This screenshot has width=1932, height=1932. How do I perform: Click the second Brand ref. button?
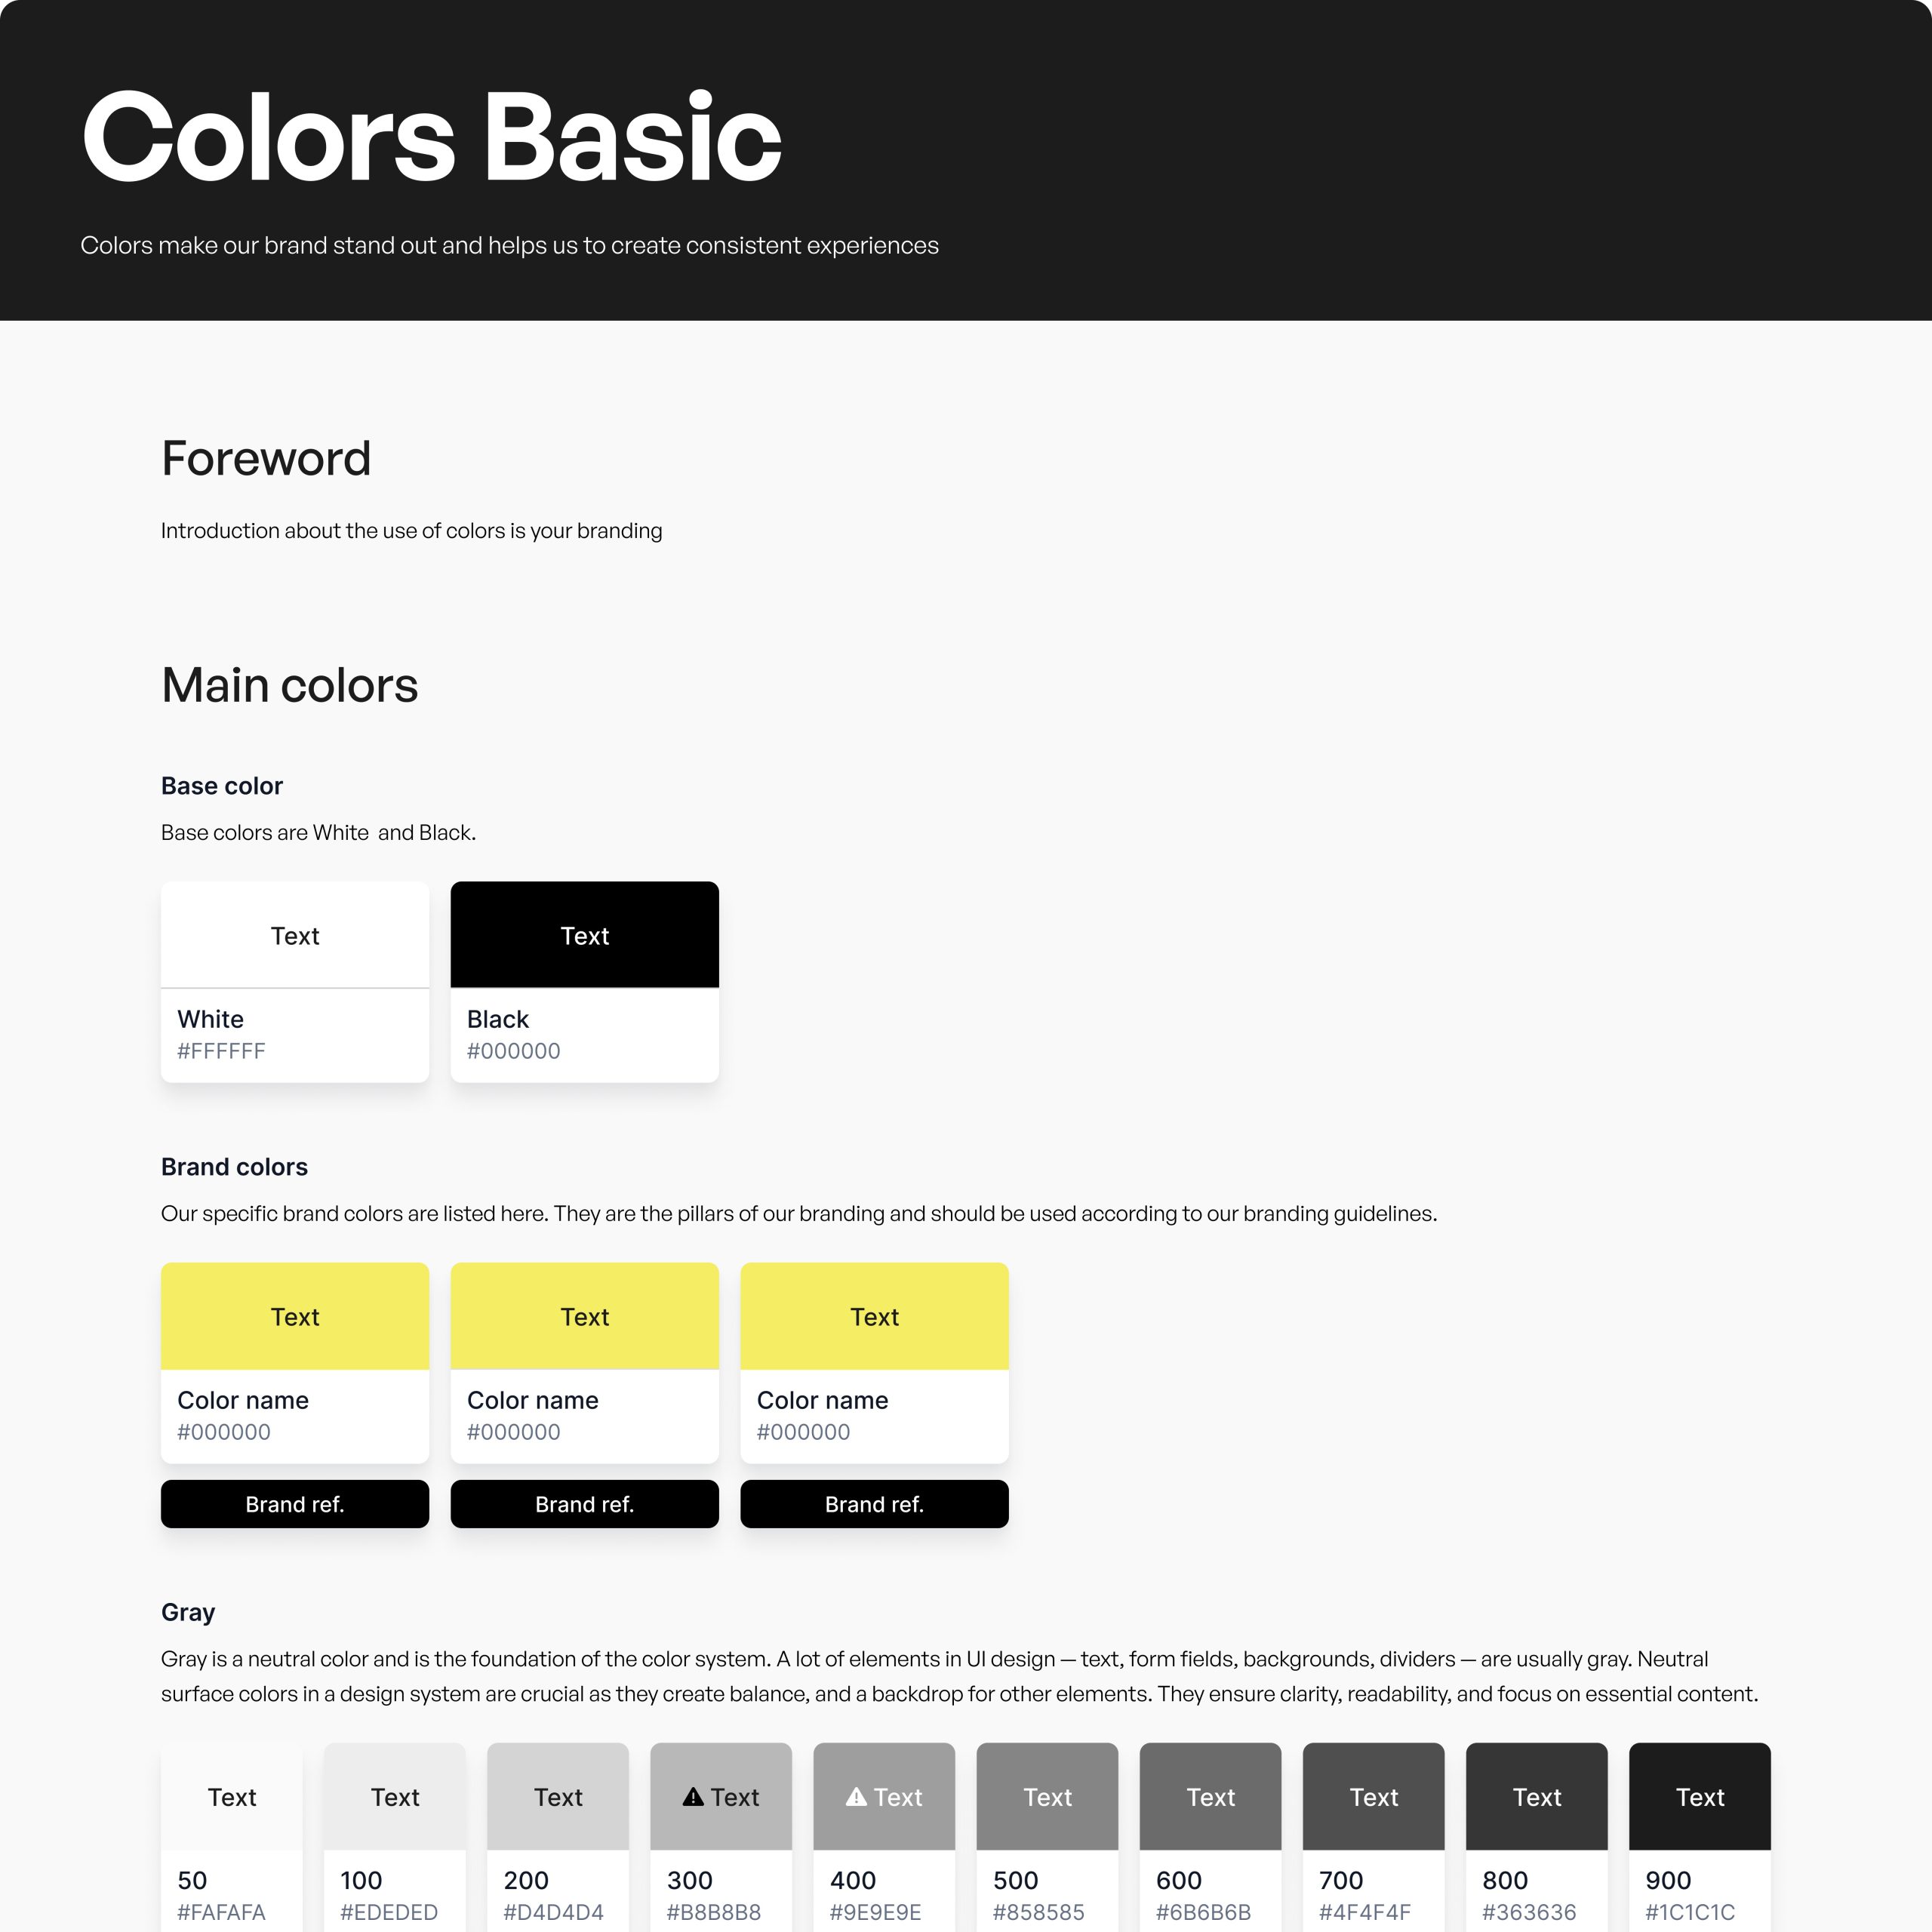click(x=585, y=1504)
